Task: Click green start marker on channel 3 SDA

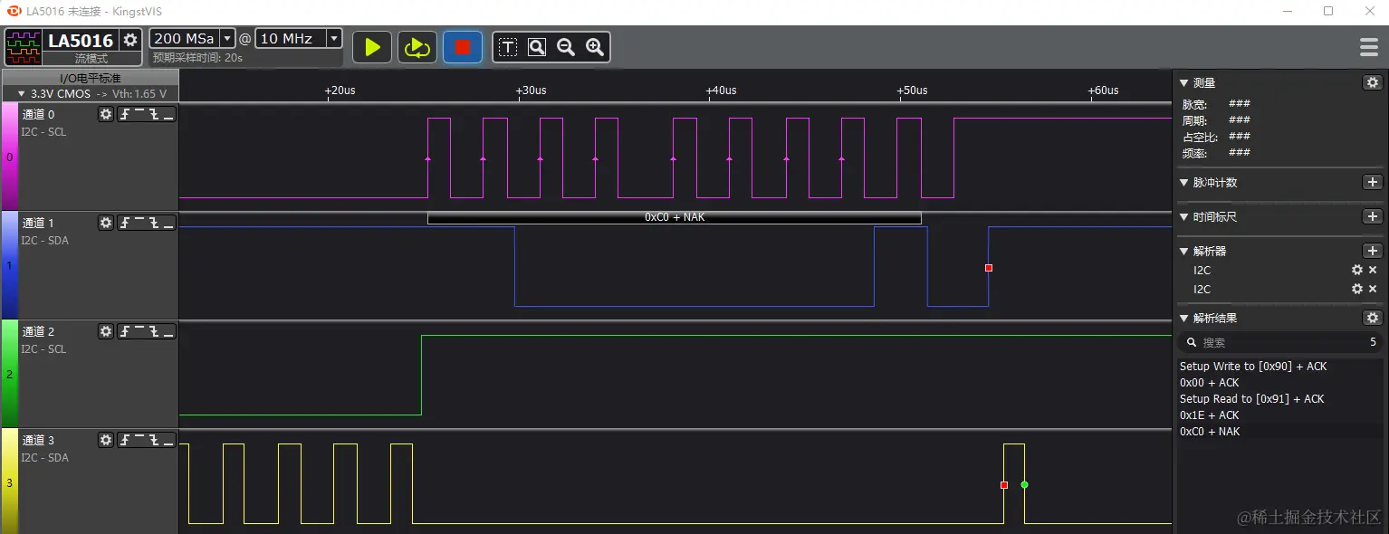Action: pos(1024,485)
